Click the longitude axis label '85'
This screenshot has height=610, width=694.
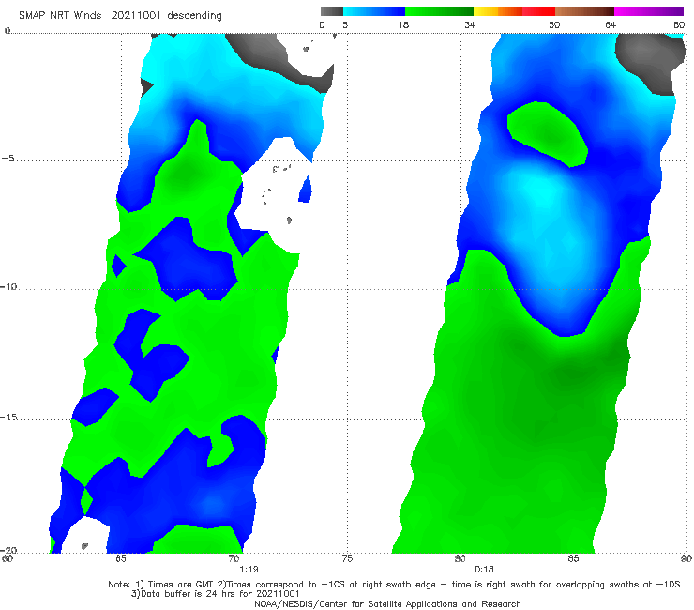click(573, 558)
